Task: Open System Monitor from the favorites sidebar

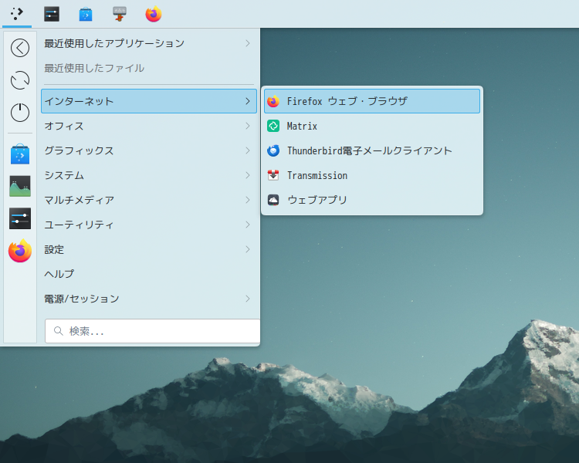Action: coord(20,186)
